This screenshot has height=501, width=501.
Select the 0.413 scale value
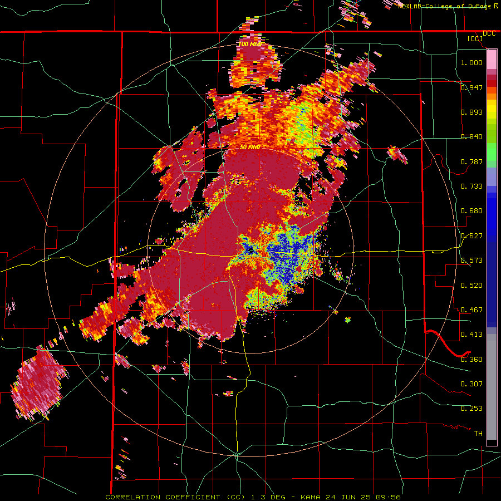[471, 335]
